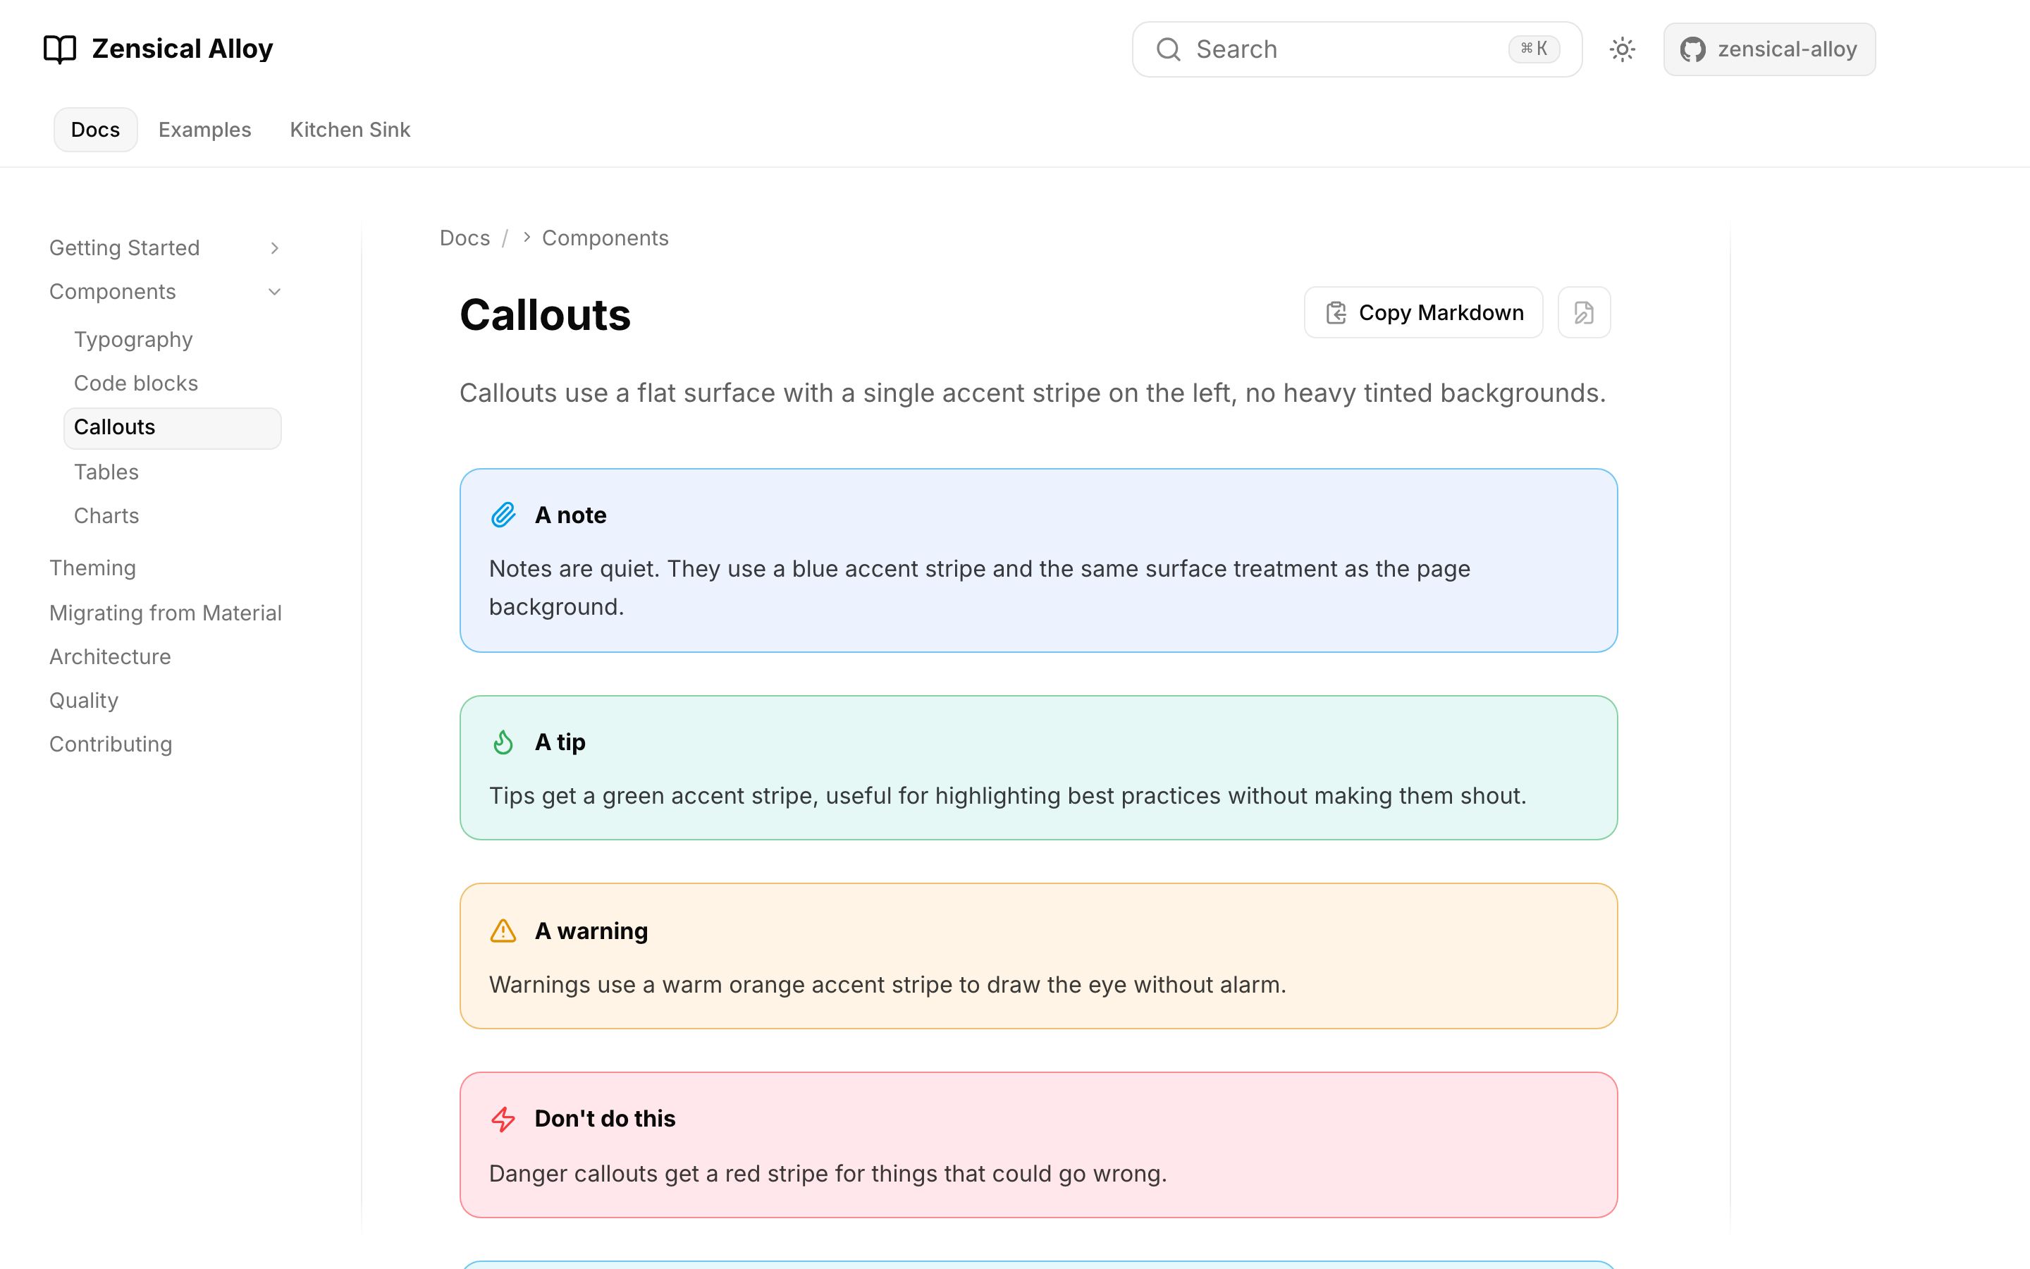The image size is (2030, 1269).
Task: Open the Docs breadcrumb link
Action: tap(465, 238)
